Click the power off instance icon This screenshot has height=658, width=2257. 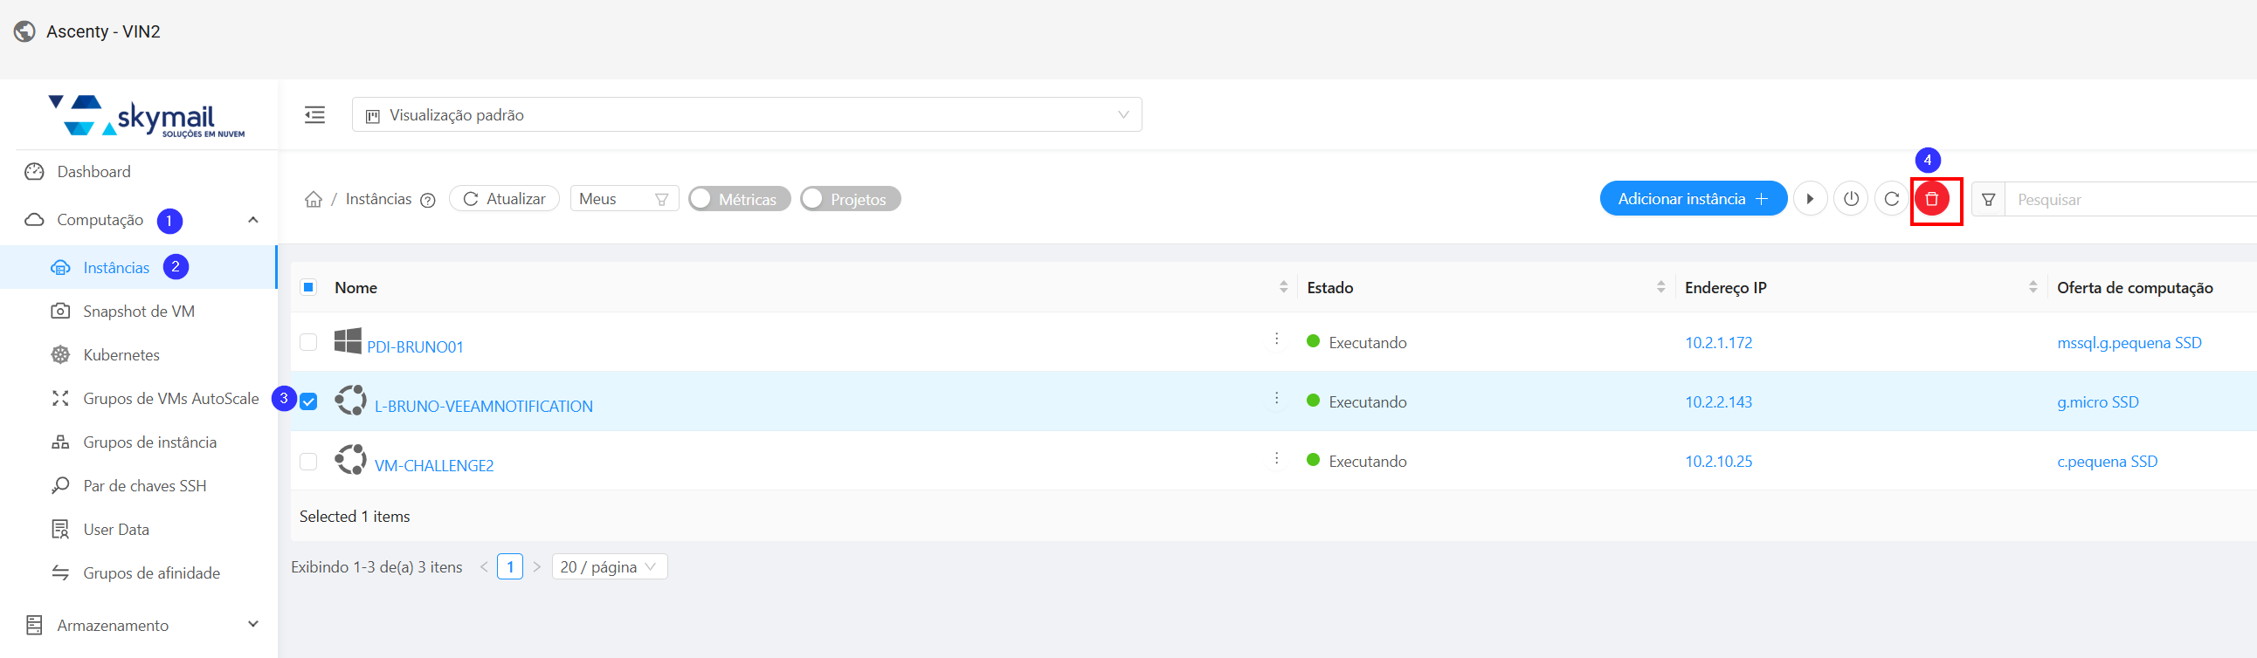coord(1851,200)
